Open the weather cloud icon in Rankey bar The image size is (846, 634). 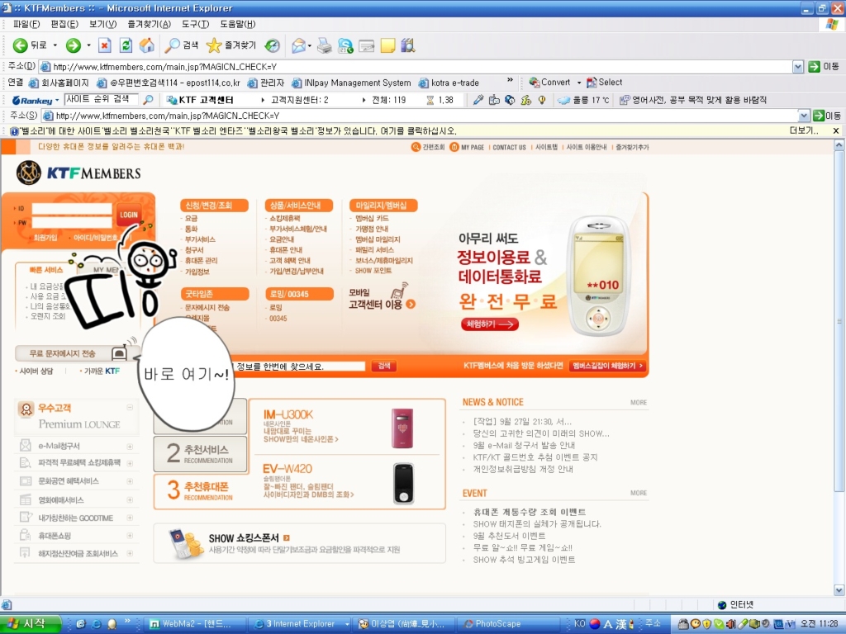coord(563,100)
